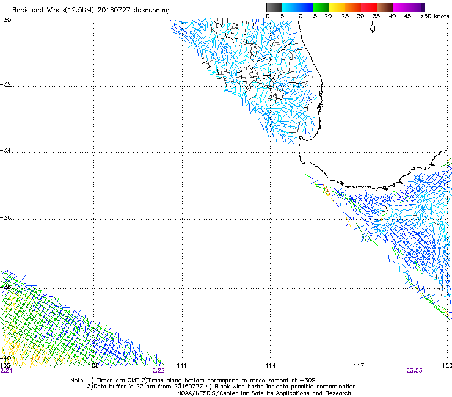Click the '-30' latitude label
Screen dimensions: 452x397
pos(5,20)
